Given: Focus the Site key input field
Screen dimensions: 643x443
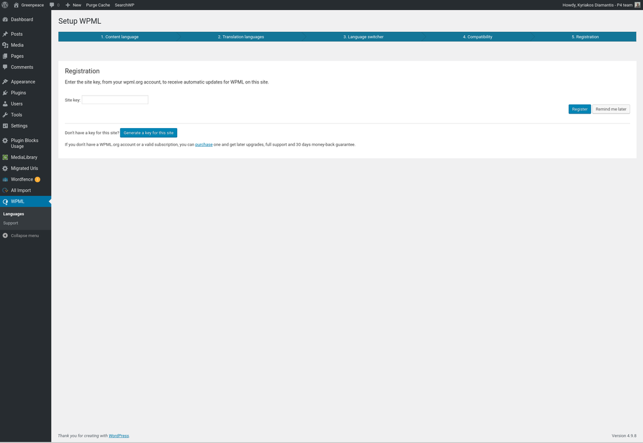Looking at the screenshot, I should pyautogui.click(x=115, y=100).
